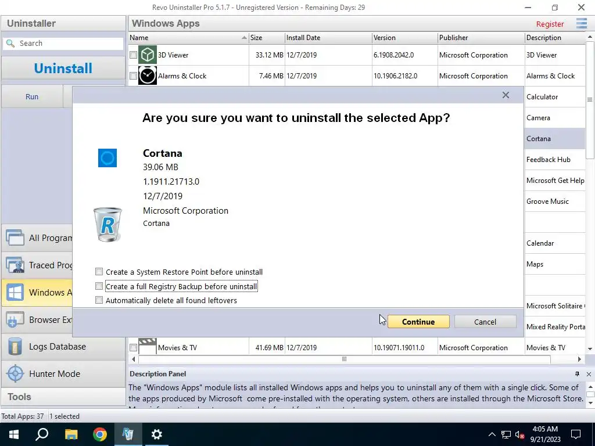Click the muted volume icon in tray

[519, 434]
